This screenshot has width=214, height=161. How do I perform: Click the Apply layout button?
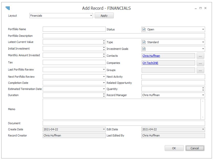104,16
